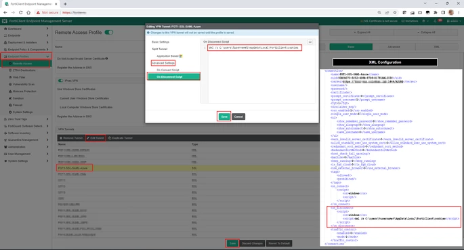Image resolution: width=464 pixels, height=250 pixels.
Task: Click the SSL Certificate is not secure warning
Action: pos(379,21)
